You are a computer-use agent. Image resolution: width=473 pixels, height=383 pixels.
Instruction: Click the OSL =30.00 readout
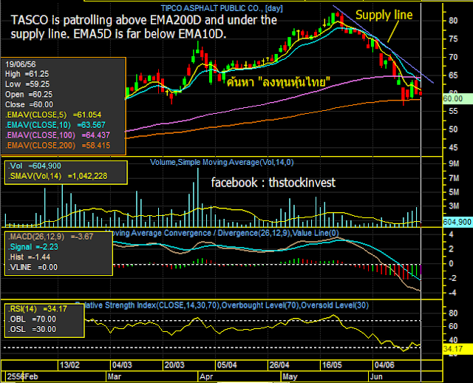(32, 329)
